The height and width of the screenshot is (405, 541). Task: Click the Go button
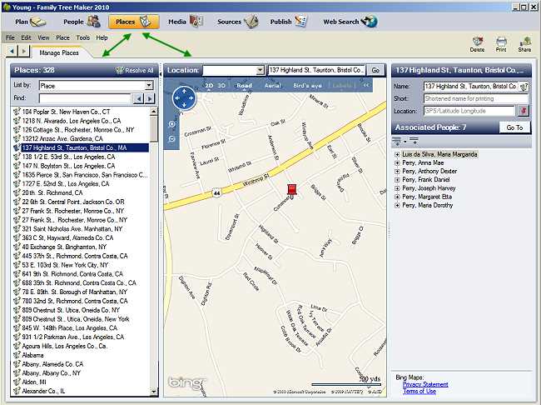(375, 70)
